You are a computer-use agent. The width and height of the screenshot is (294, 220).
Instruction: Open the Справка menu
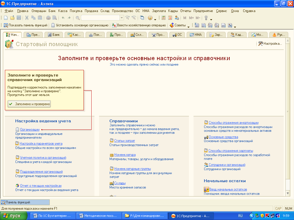249,11
